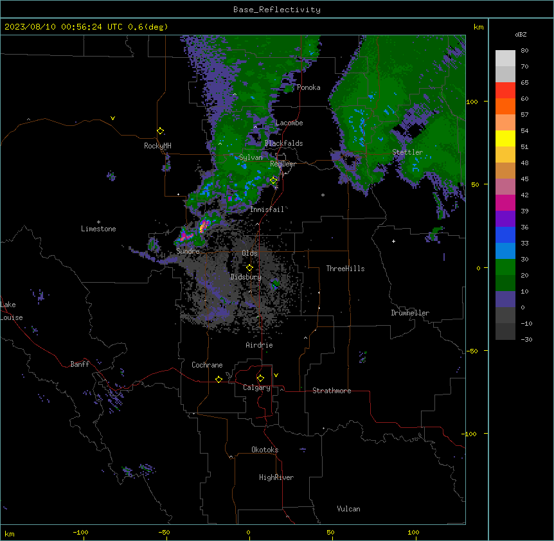Click the slate-blue 0–10 dBZ legend swatch
Viewport: 554px width, 541px height.
pos(505,299)
